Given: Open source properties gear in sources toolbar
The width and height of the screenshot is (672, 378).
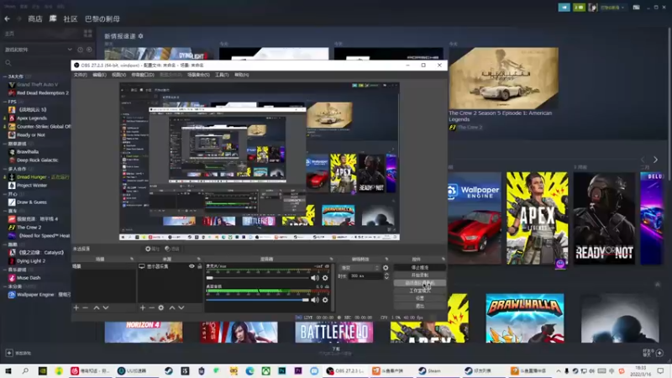Looking at the screenshot, I should coord(160,307).
